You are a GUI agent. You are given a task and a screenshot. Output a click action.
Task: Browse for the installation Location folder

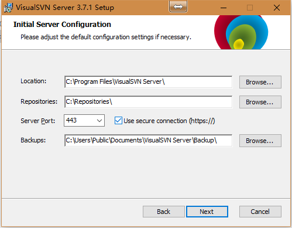(260, 82)
